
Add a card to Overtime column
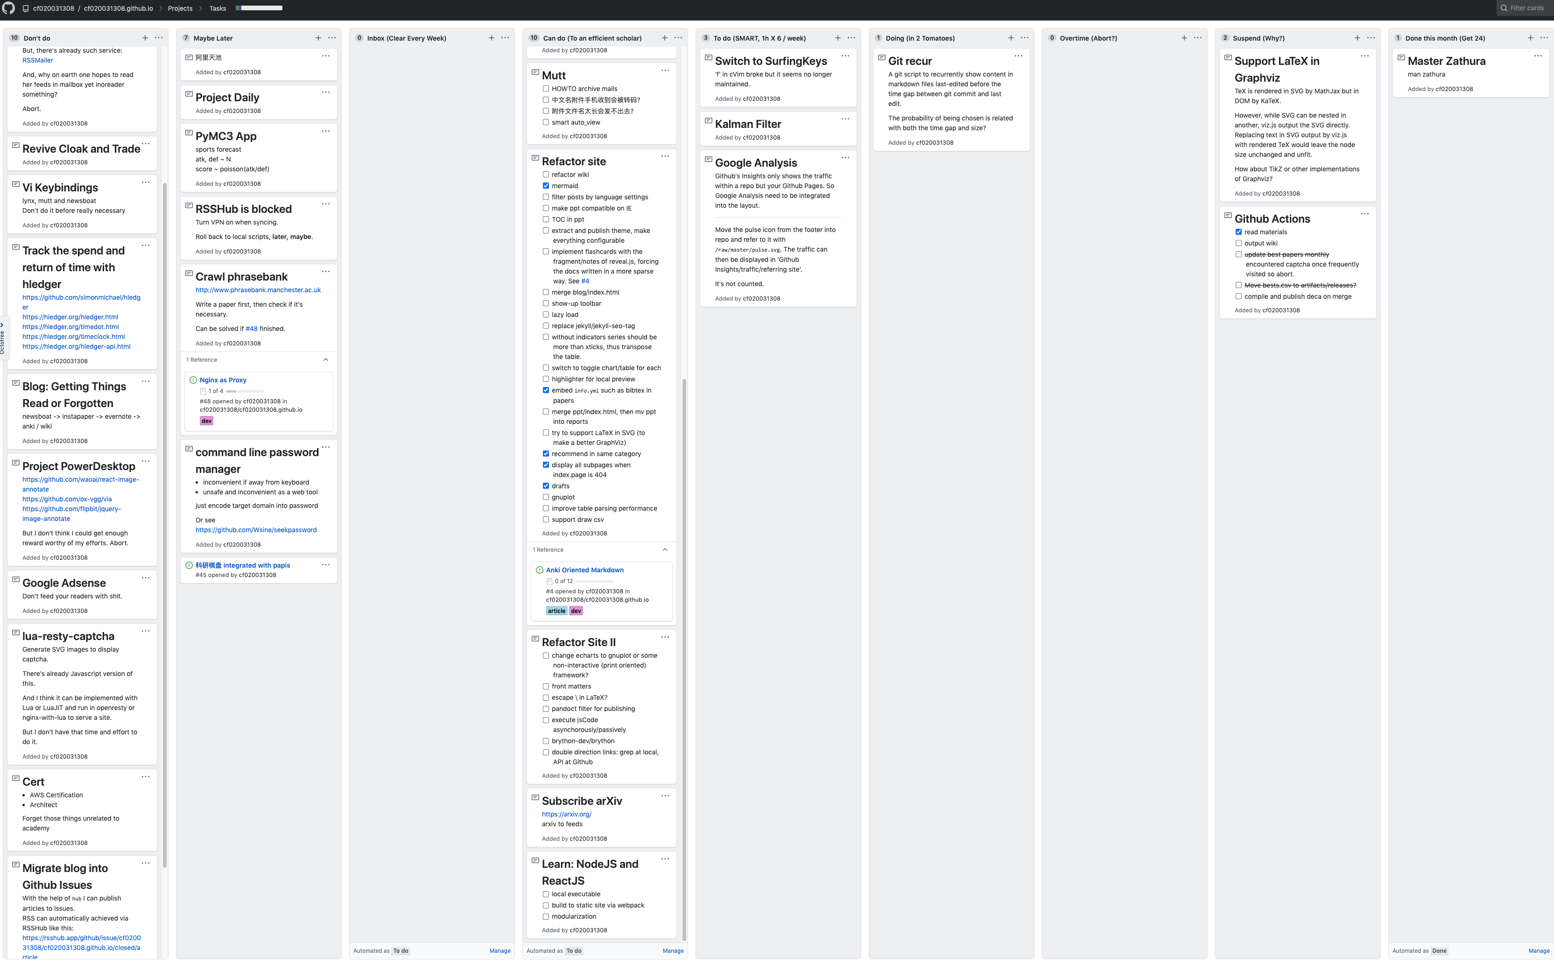pyautogui.click(x=1184, y=38)
